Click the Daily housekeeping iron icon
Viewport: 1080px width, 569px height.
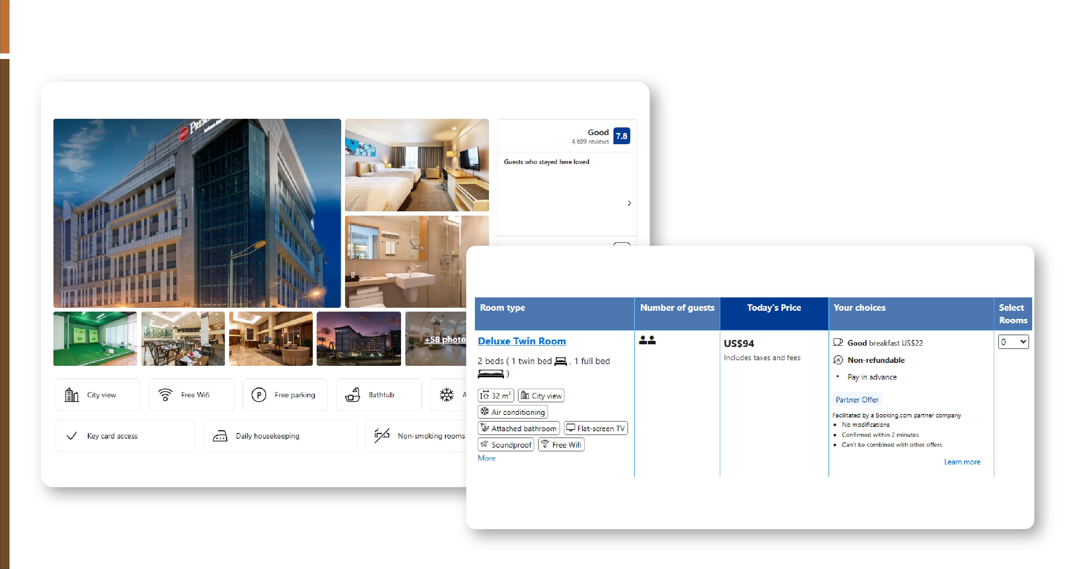click(220, 436)
